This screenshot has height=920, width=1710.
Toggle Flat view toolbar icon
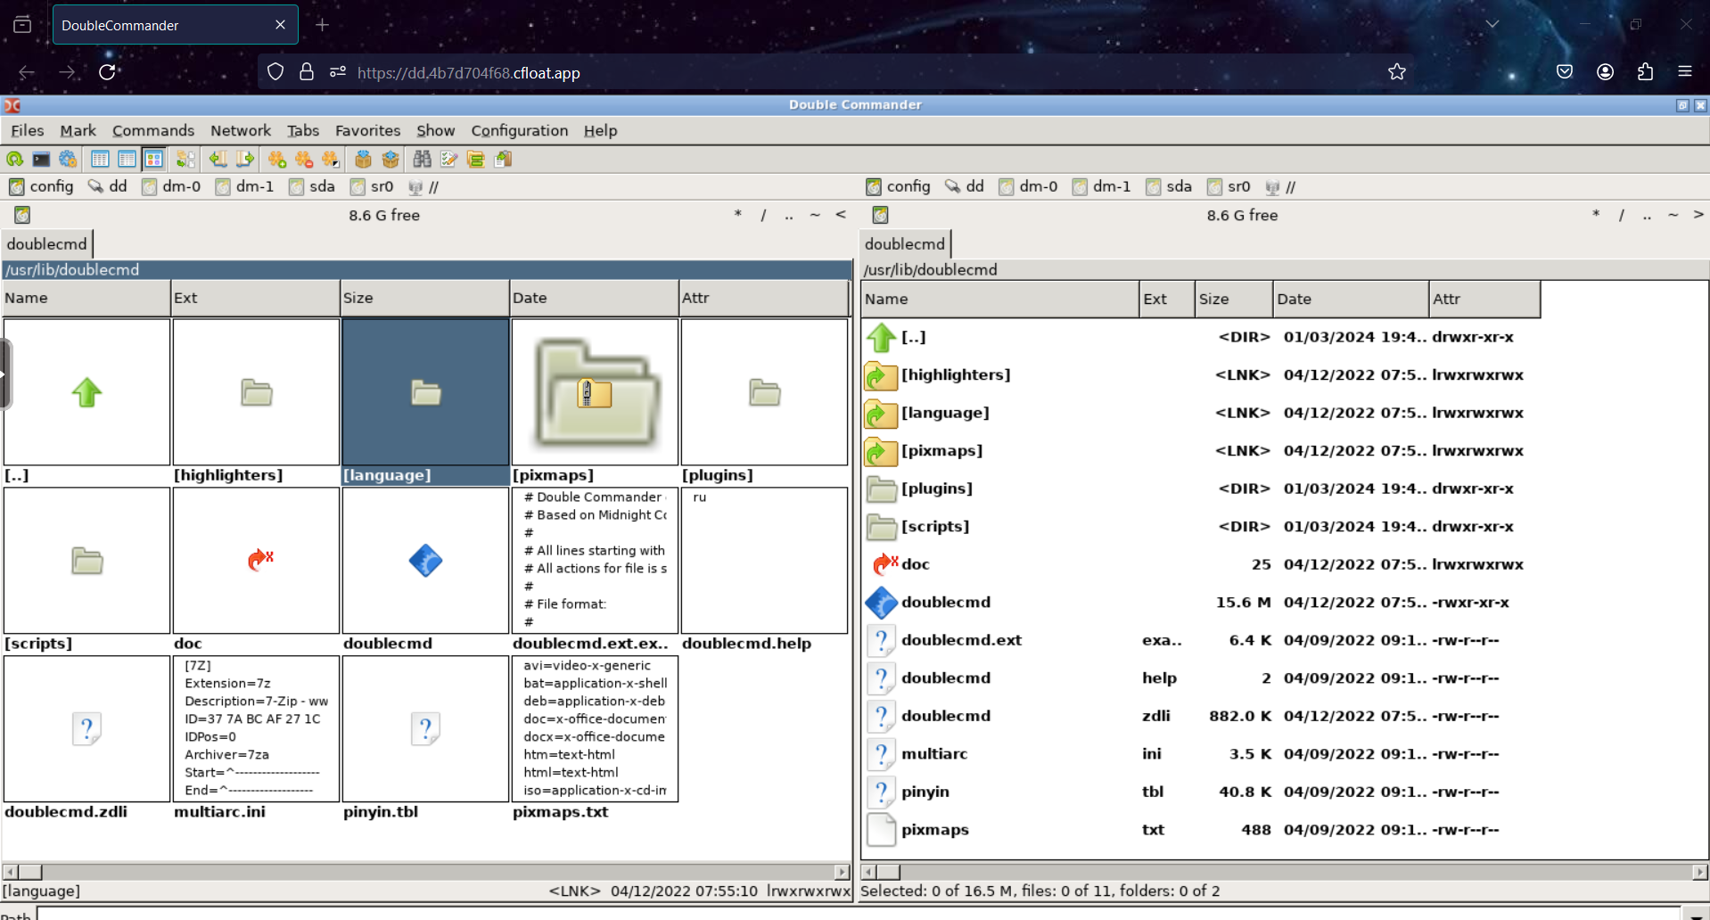pyautogui.click(x=185, y=160)
